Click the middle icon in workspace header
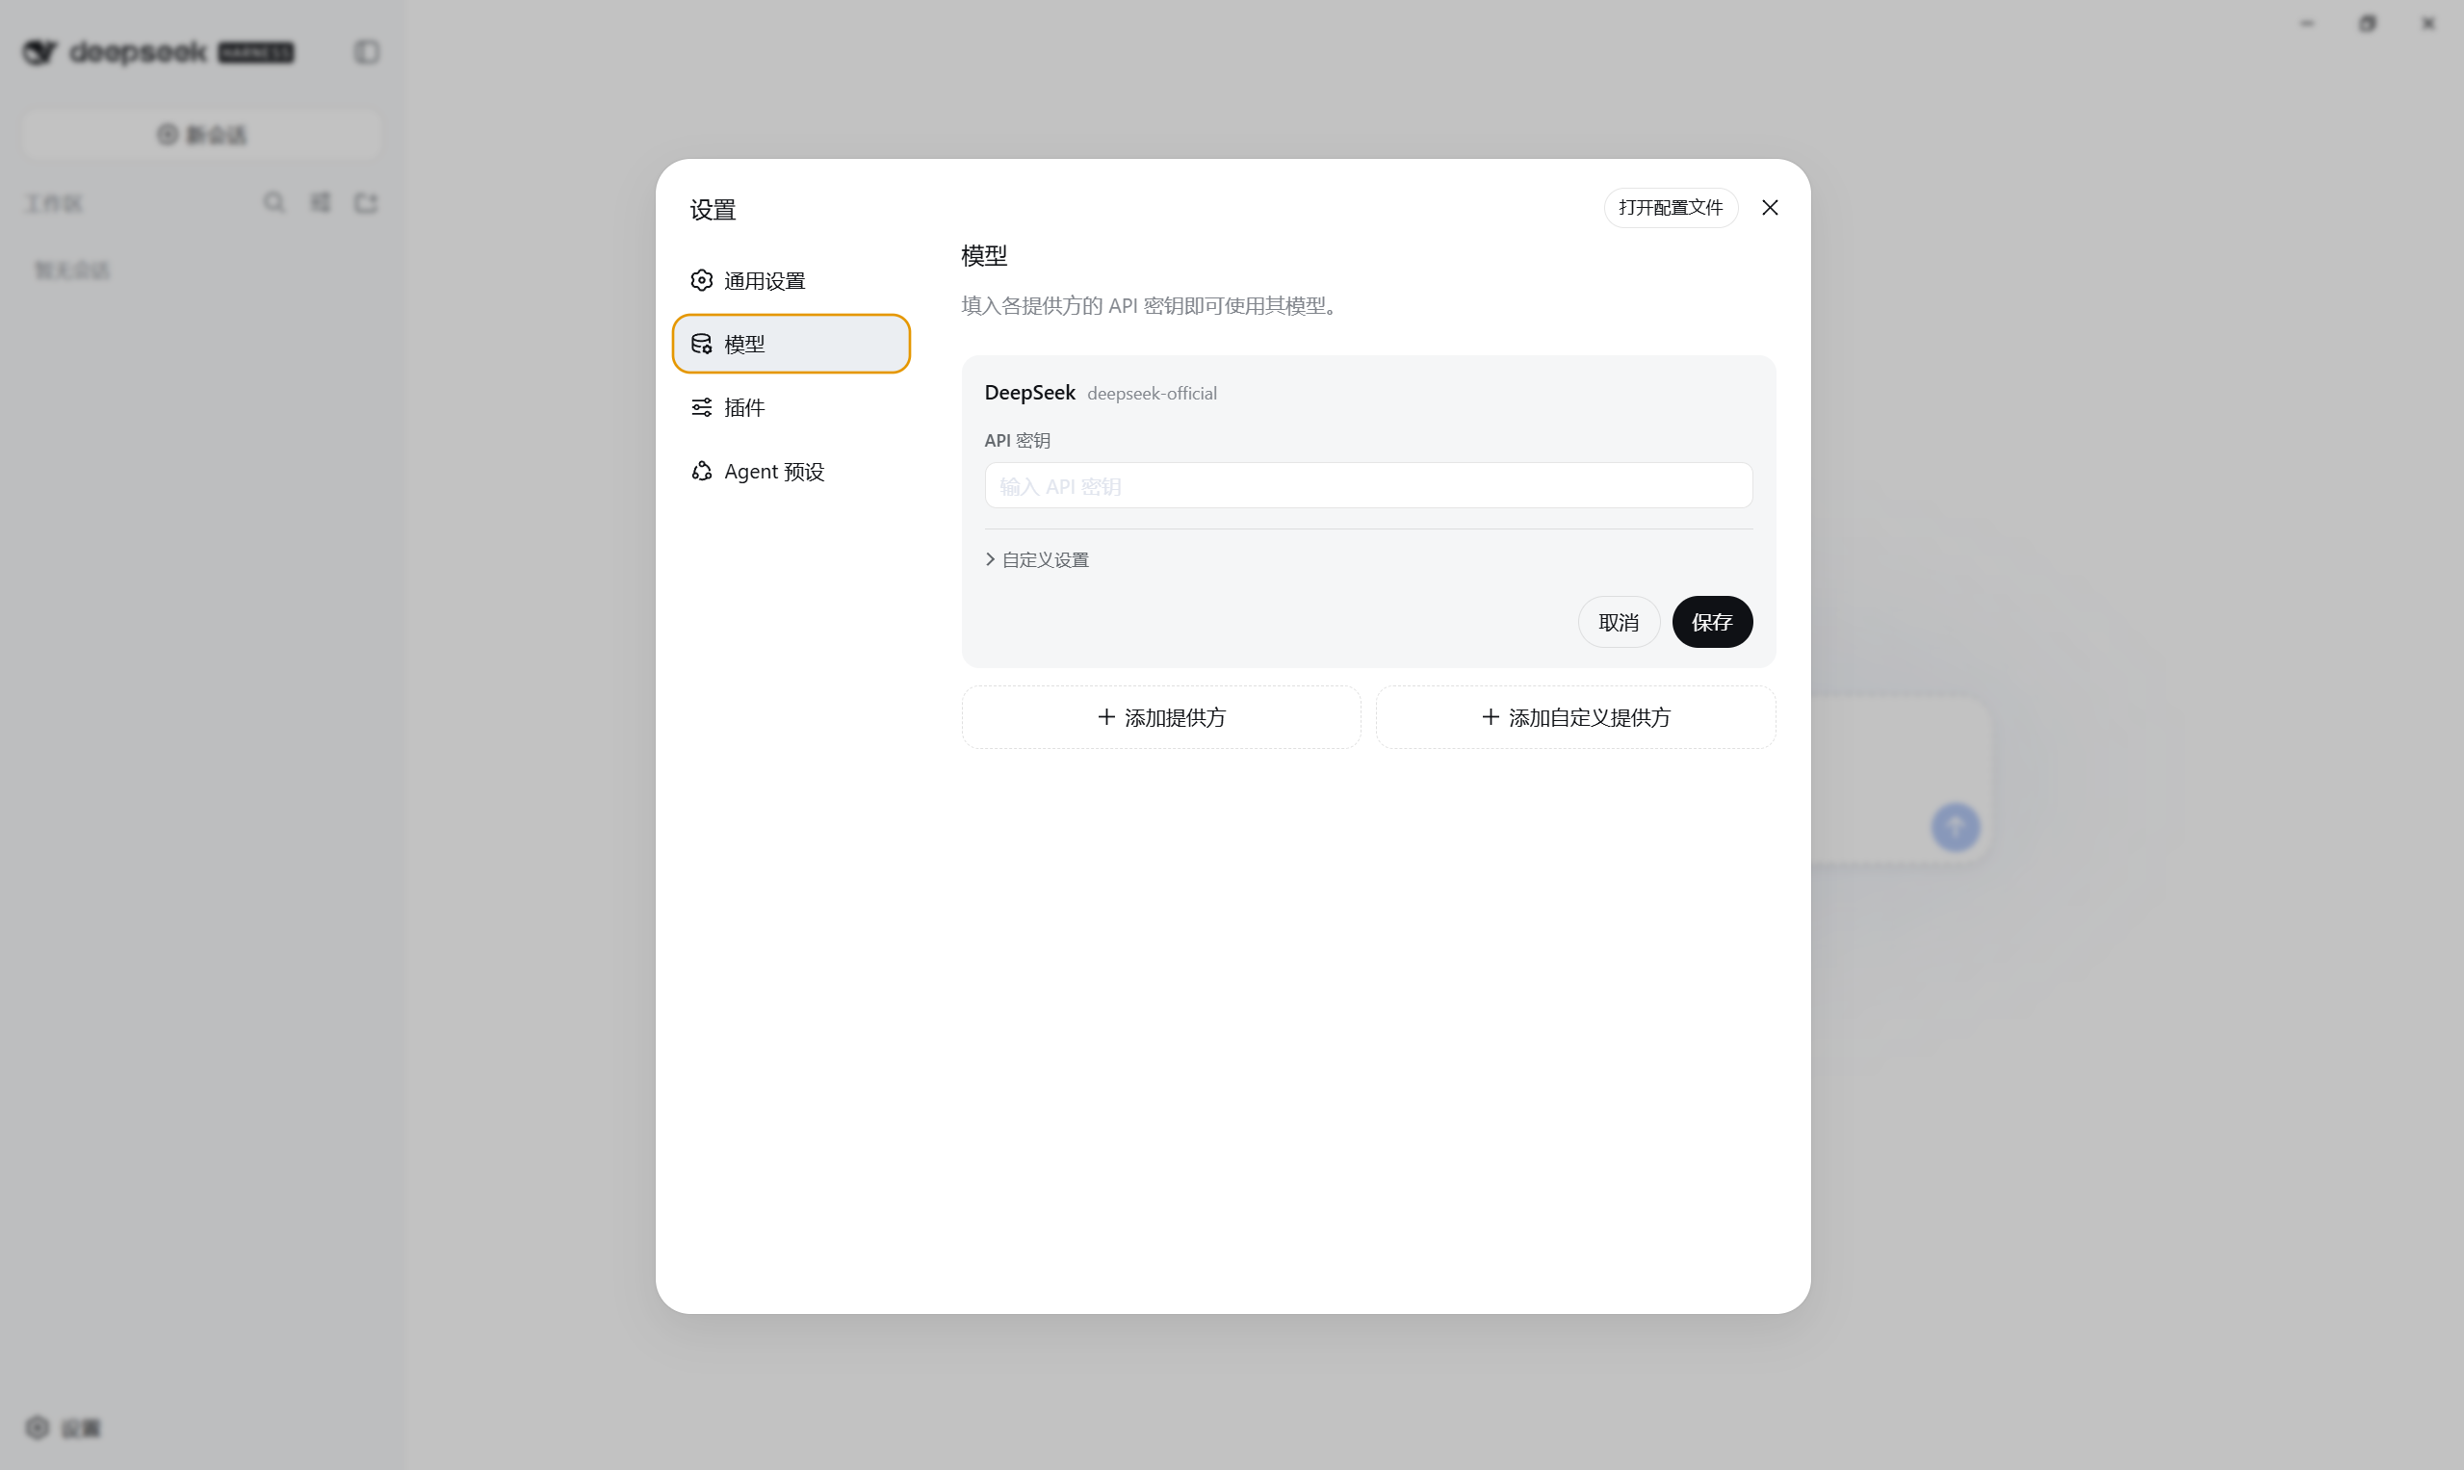This screenshot has height=1470, width=2464. coord(321,203)
